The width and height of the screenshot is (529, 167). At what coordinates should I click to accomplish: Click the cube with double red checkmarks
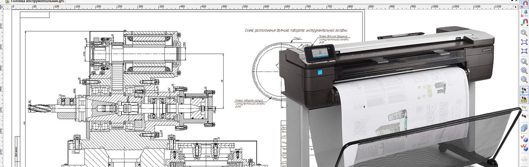524,147
